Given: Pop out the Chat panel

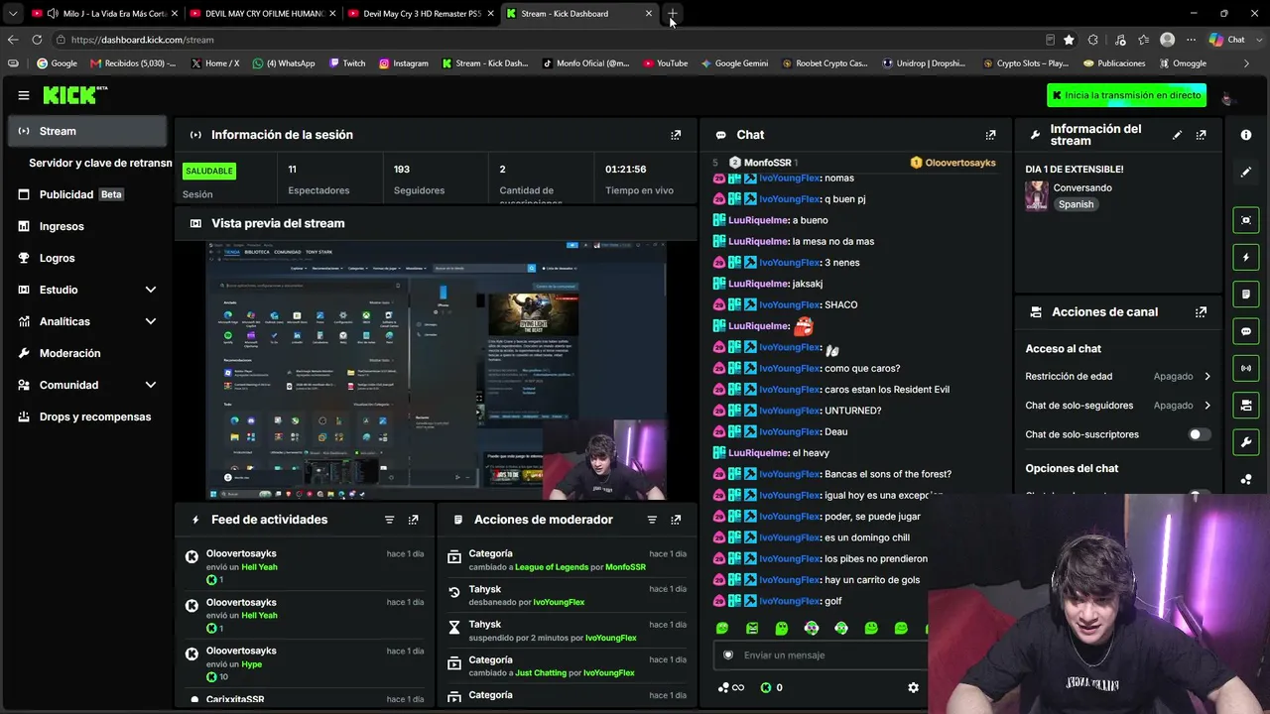Looking at the screenshot, I should point(990,135).
